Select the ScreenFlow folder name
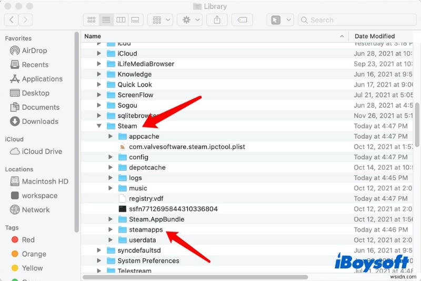The image size is (421, 281). coord(135,95)
